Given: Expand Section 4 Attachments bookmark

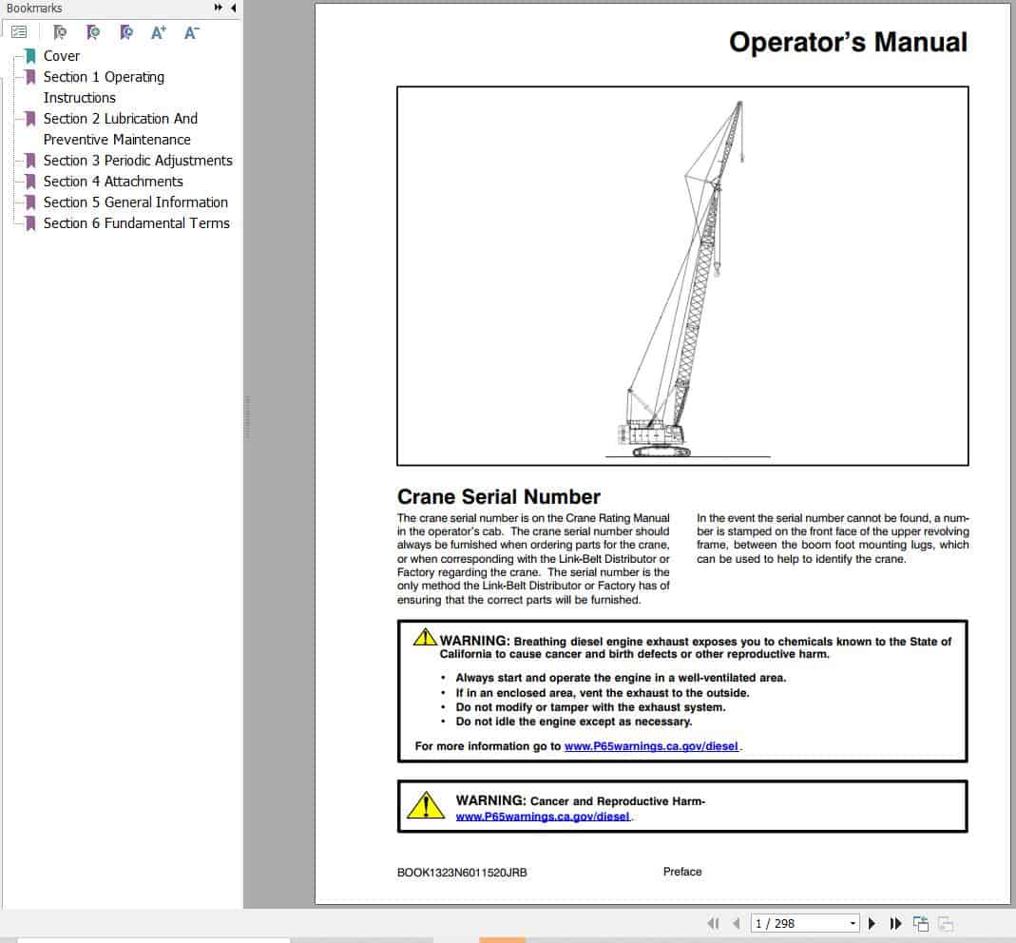Looking at the screenshot, I should click(31, 181).
